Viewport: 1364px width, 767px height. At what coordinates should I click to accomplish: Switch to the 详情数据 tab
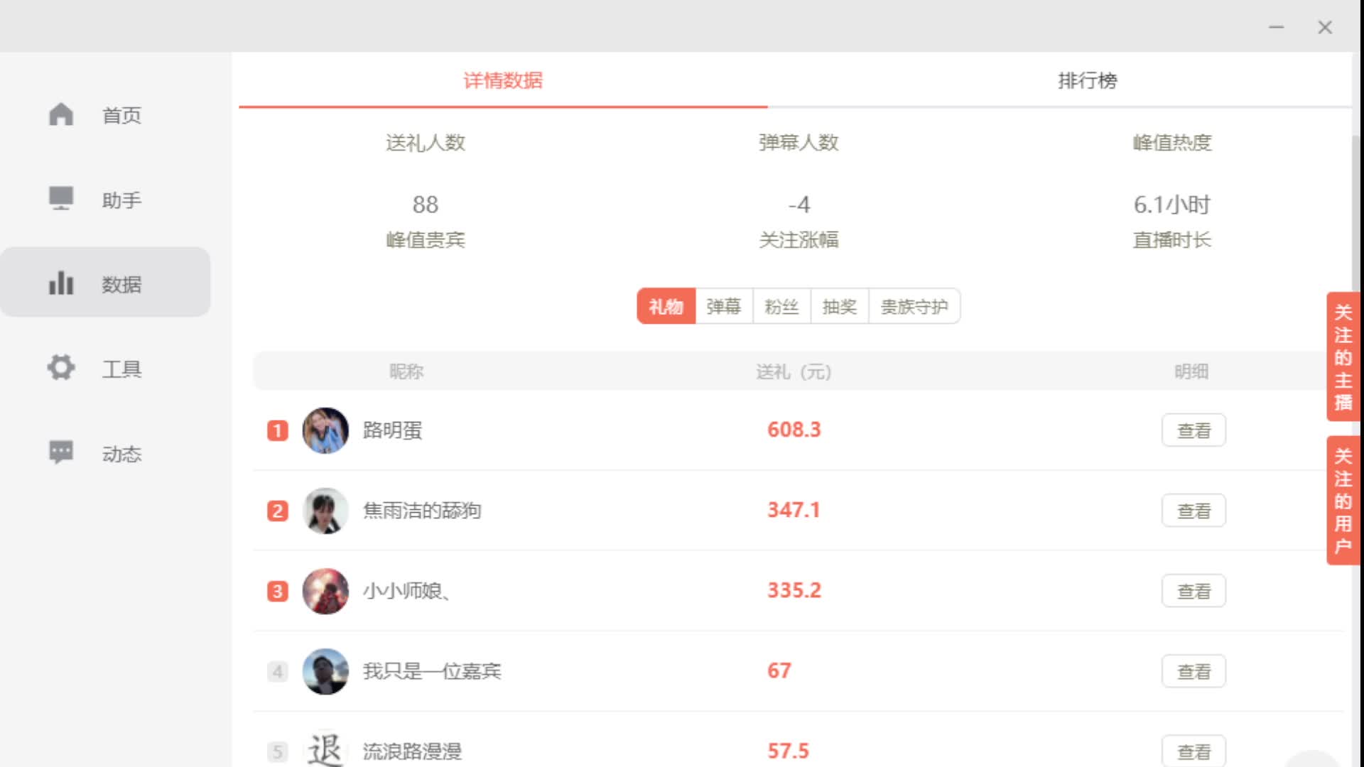click(502, 81)
